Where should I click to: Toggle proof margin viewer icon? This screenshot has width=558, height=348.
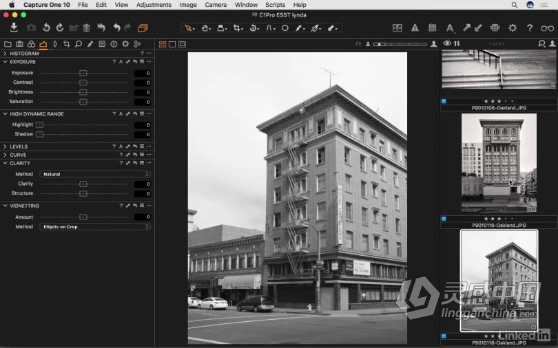click(182, 45)
